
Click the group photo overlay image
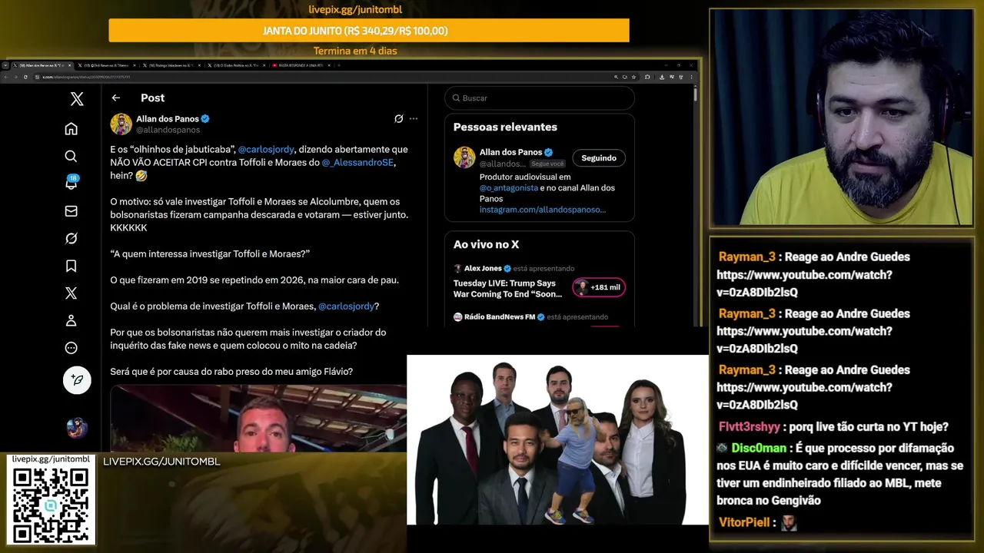click(x=557, y=440)
